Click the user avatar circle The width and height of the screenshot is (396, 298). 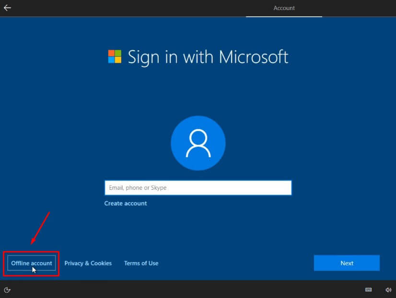click(x=198, y=143)
